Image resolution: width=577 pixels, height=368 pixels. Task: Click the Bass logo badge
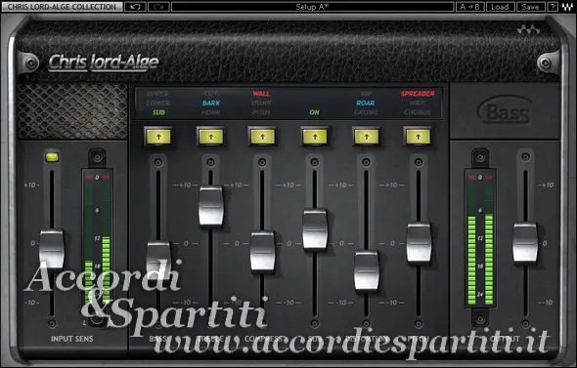pos(505,110)
